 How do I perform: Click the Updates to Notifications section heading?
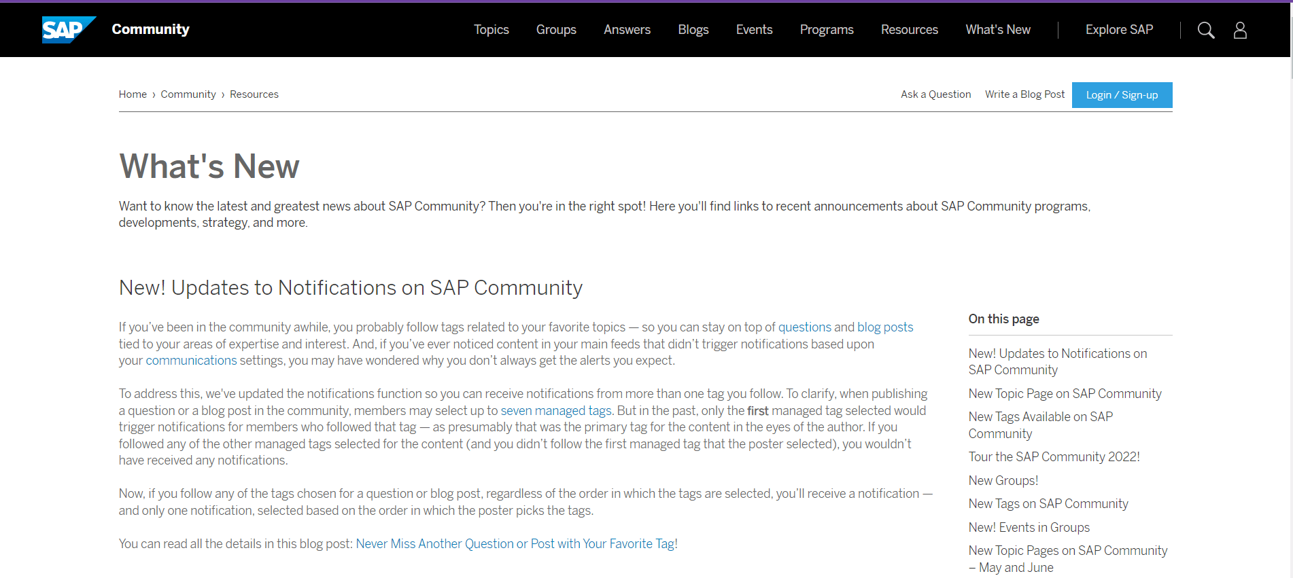351,288
